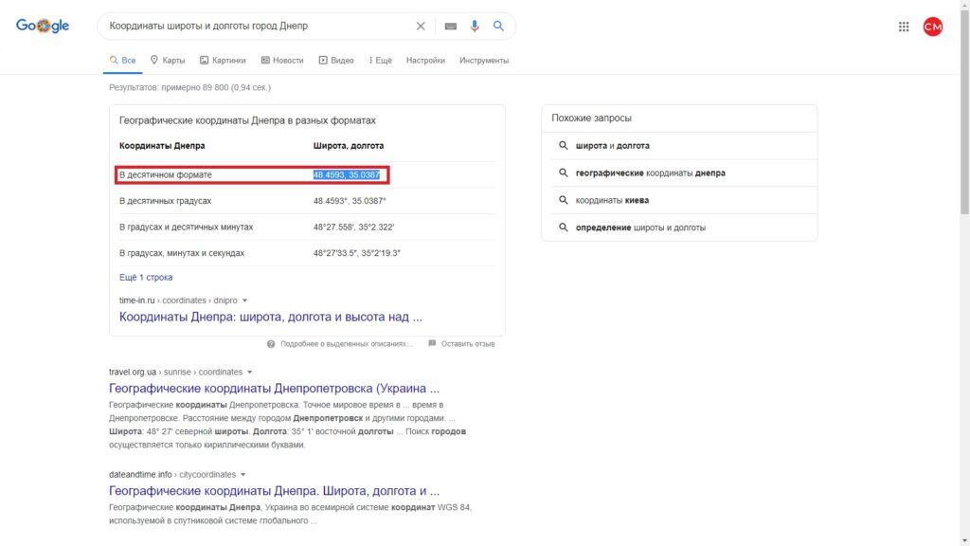The height and width of the screenshot is (546, 970).
Task: Go to the Google logo homepage
Action: click(43, 27)
